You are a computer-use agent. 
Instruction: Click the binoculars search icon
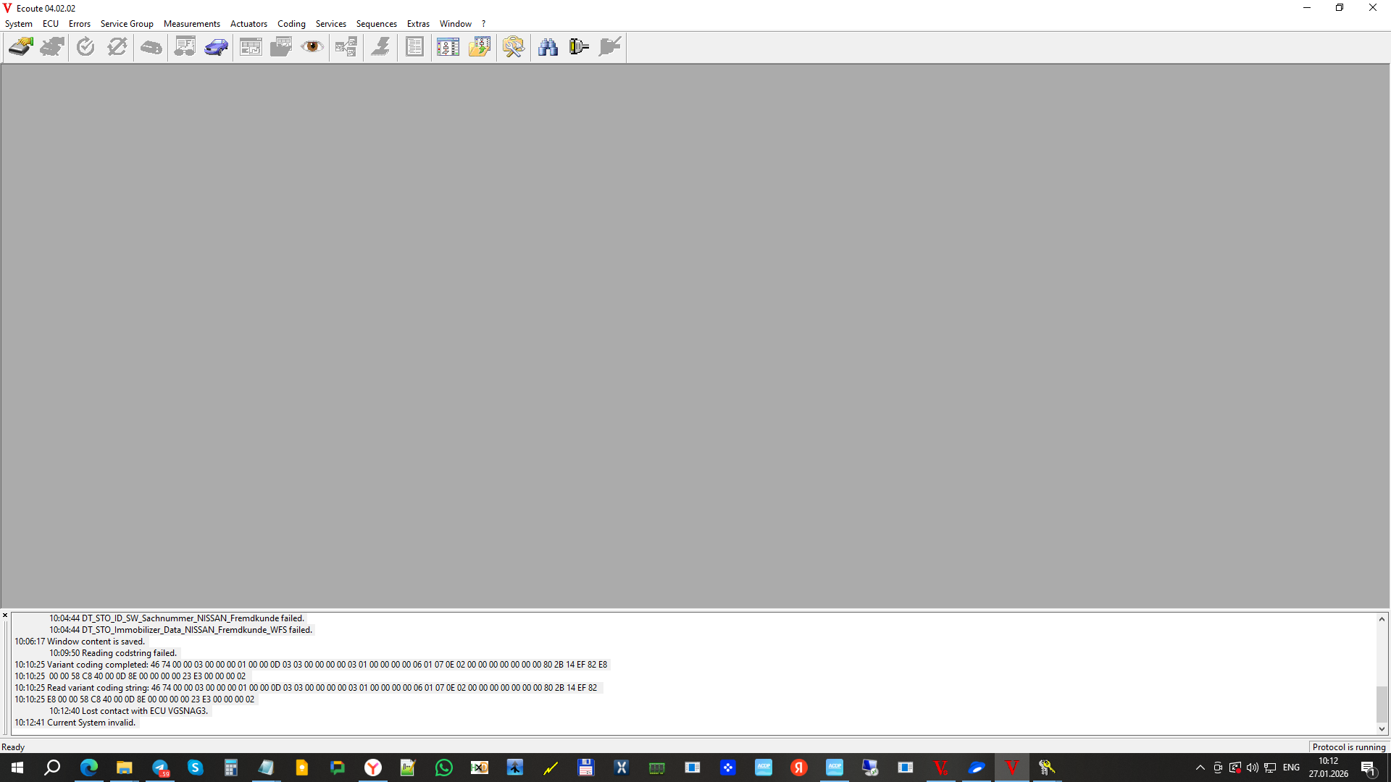coord(548,47)
